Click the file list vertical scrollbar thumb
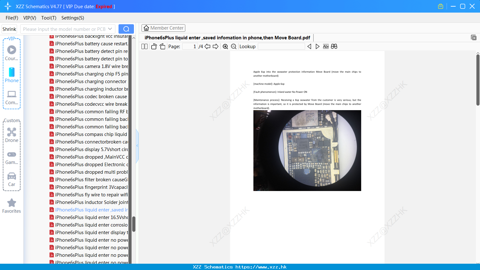This screenshot has width=480, height=270. point(134,224)
